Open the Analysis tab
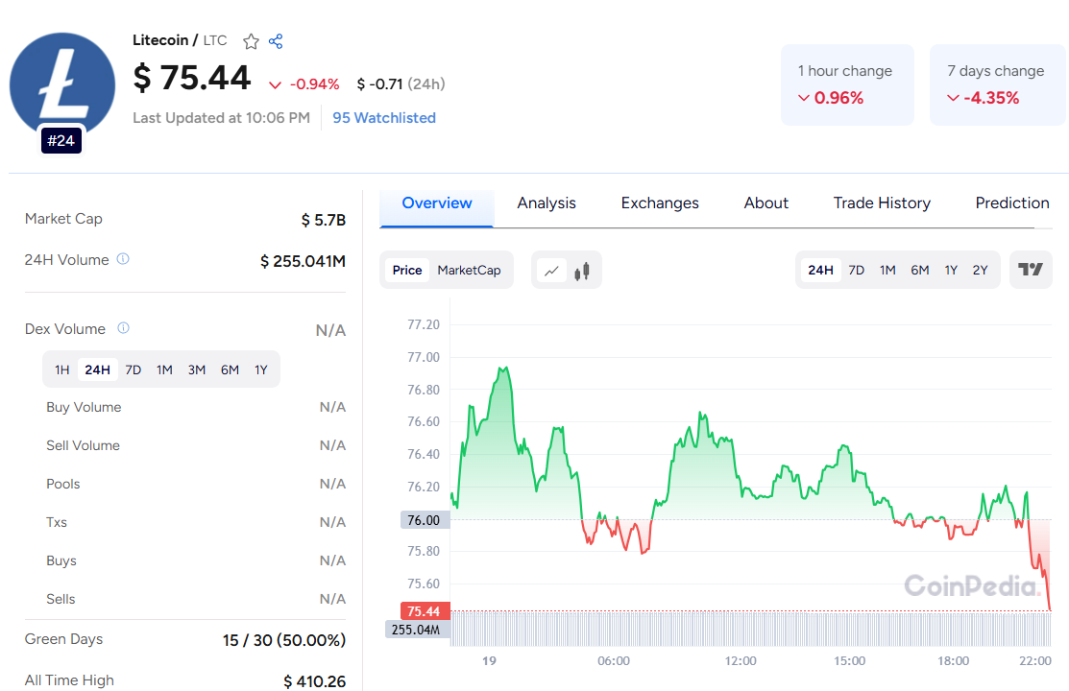The image size is (1069, 691). coord(547,203)
